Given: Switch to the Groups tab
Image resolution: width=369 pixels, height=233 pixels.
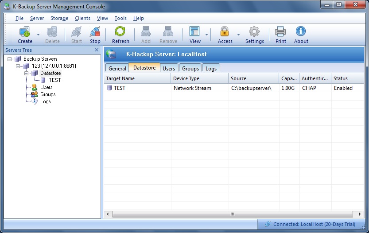Looking at the screenshot, I should 190,68.
